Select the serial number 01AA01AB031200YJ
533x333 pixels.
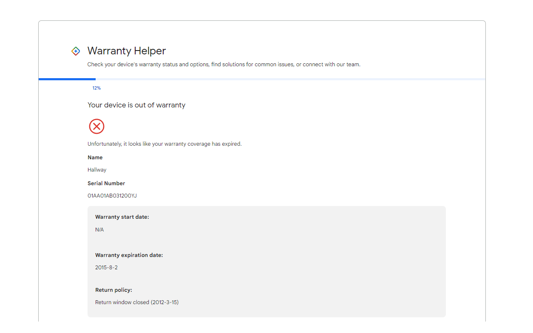point(112,196)
